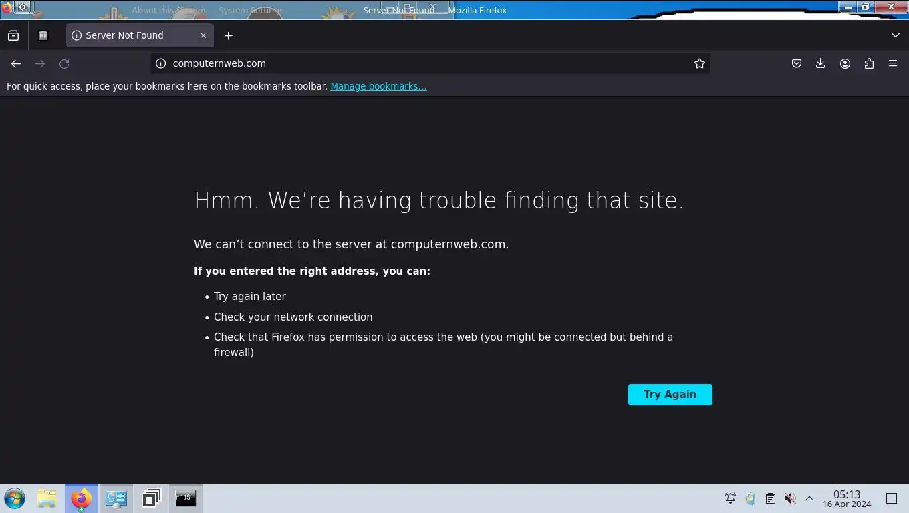Open the window menu icon in title bar
Viewport: 909px width, 513px height.
22,7
